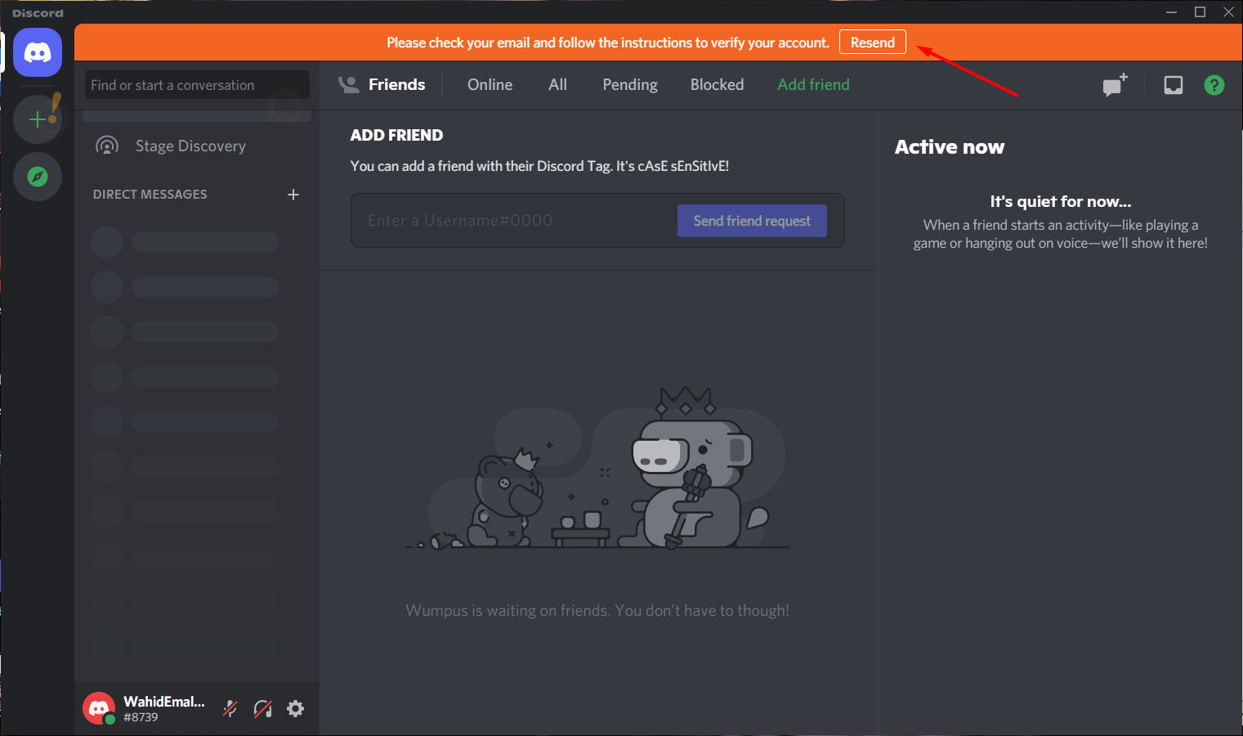Click the Friends header icon

coord(349,84)
